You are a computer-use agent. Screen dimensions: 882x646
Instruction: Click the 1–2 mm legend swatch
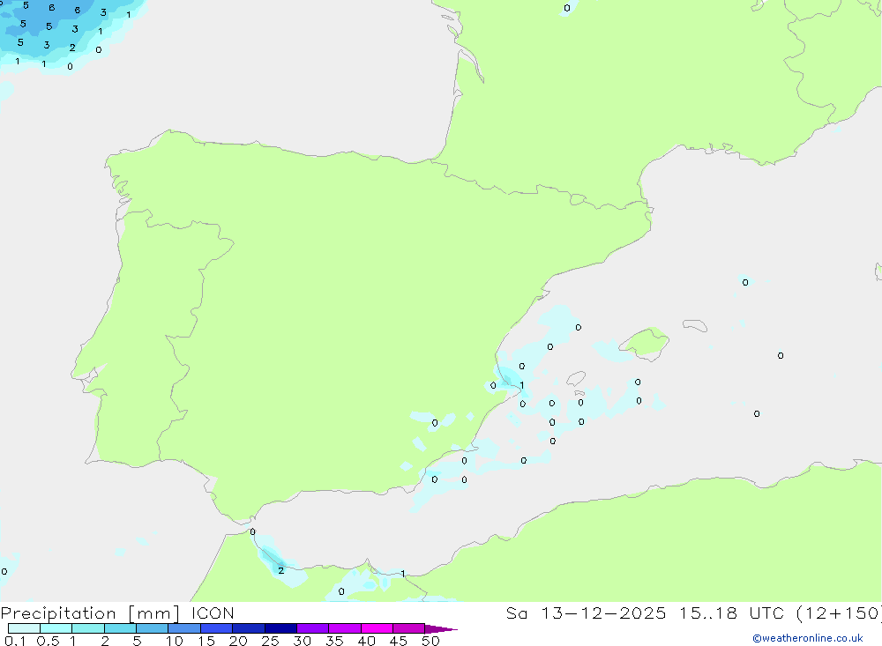pyautogui.click(x=87, y=628)
